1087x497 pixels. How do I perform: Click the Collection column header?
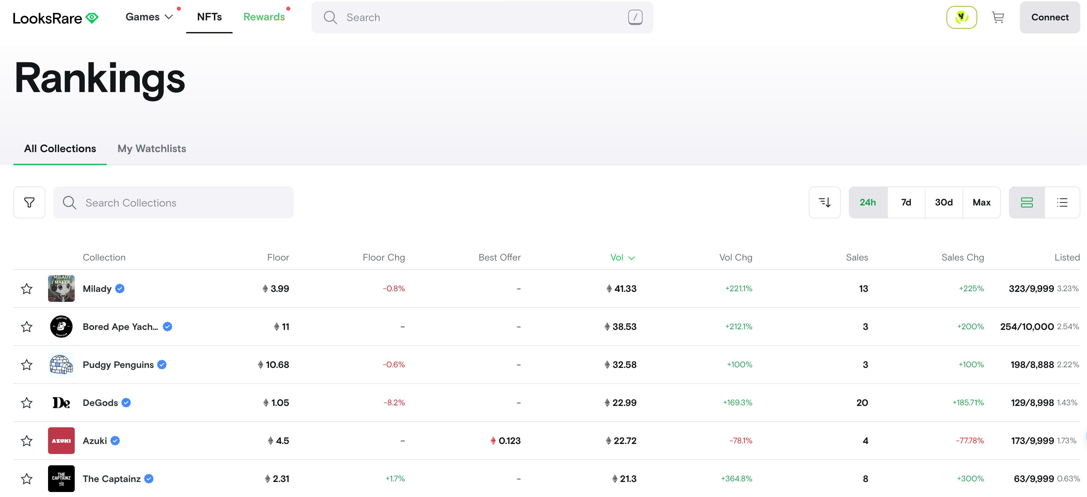pos(104,258)
